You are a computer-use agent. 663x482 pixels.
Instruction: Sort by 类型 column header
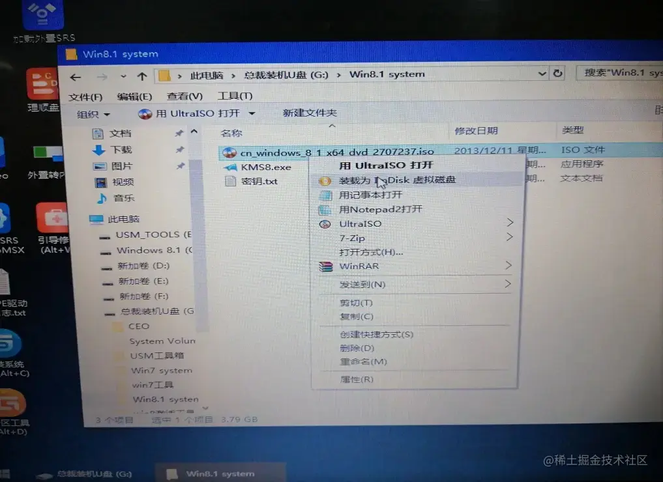point(572,130)
